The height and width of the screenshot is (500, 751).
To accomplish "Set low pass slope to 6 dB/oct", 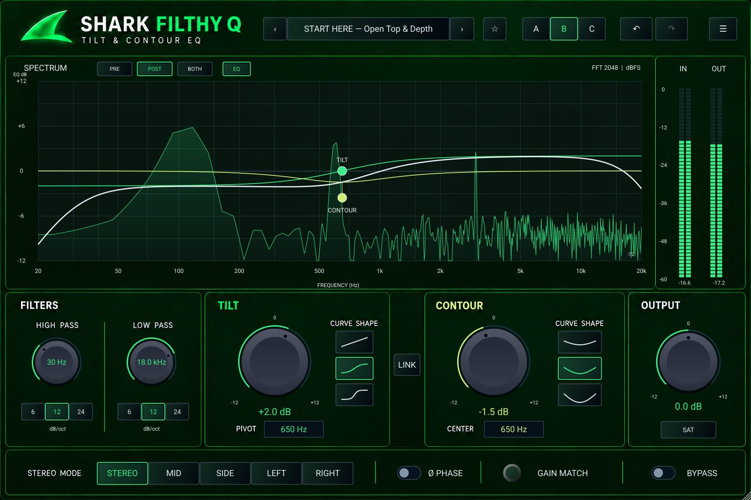I will point(129,412).
